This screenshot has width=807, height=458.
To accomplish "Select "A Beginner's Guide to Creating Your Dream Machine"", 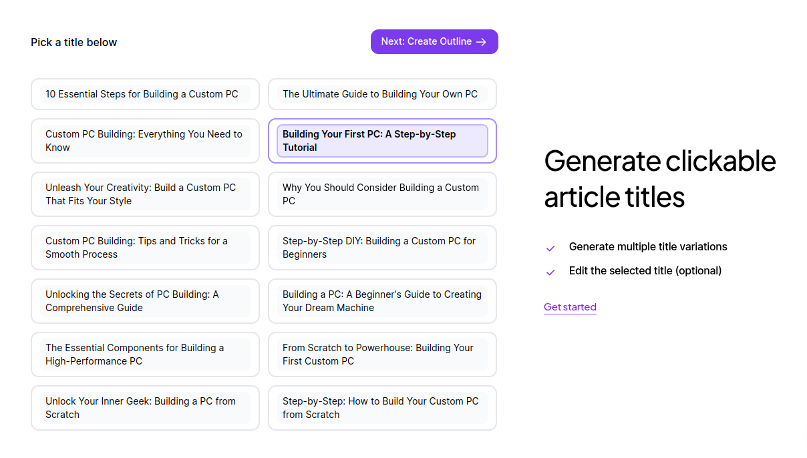I will point(381,301).
